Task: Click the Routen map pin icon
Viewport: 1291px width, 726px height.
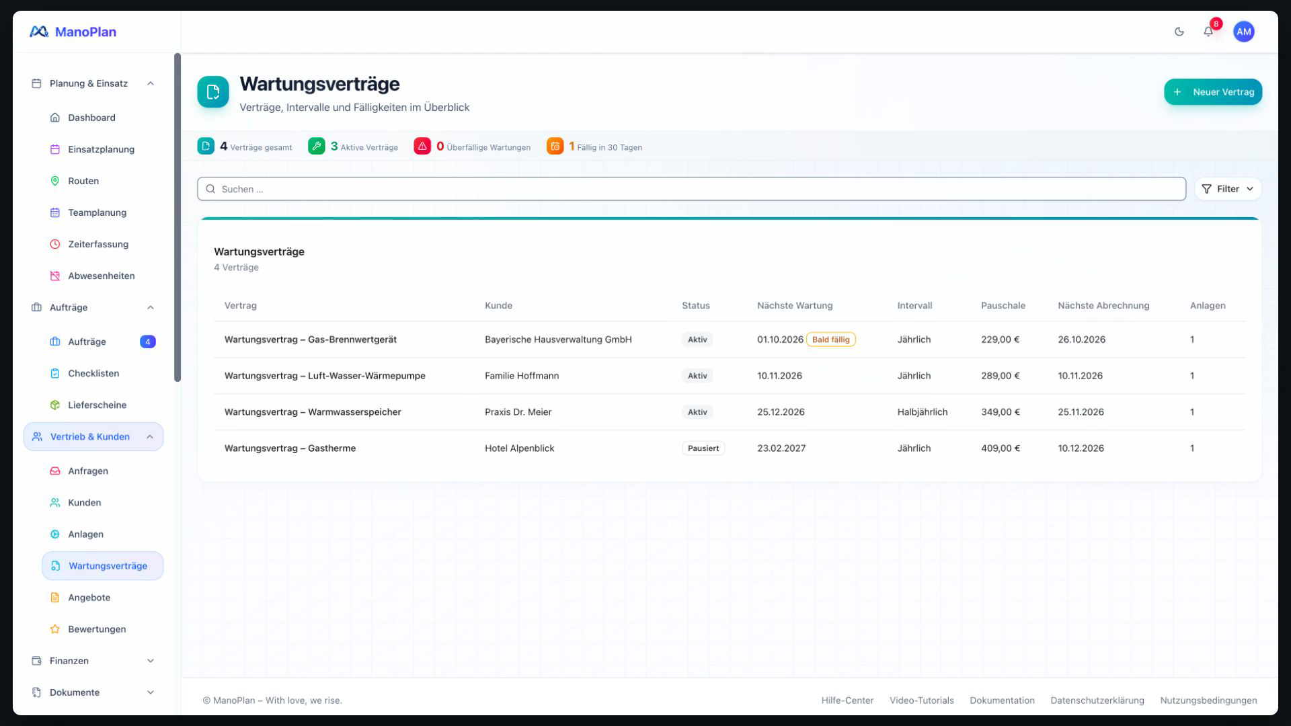Action: tap(55, 181)
